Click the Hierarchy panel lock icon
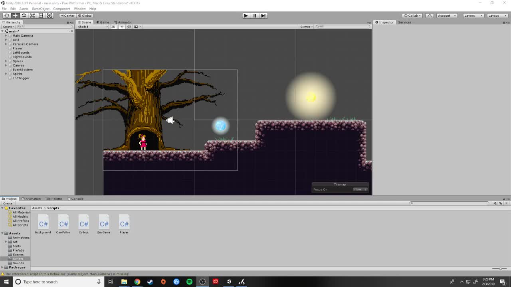This screenshot has height=287, width=511. [x=68, y=22]
